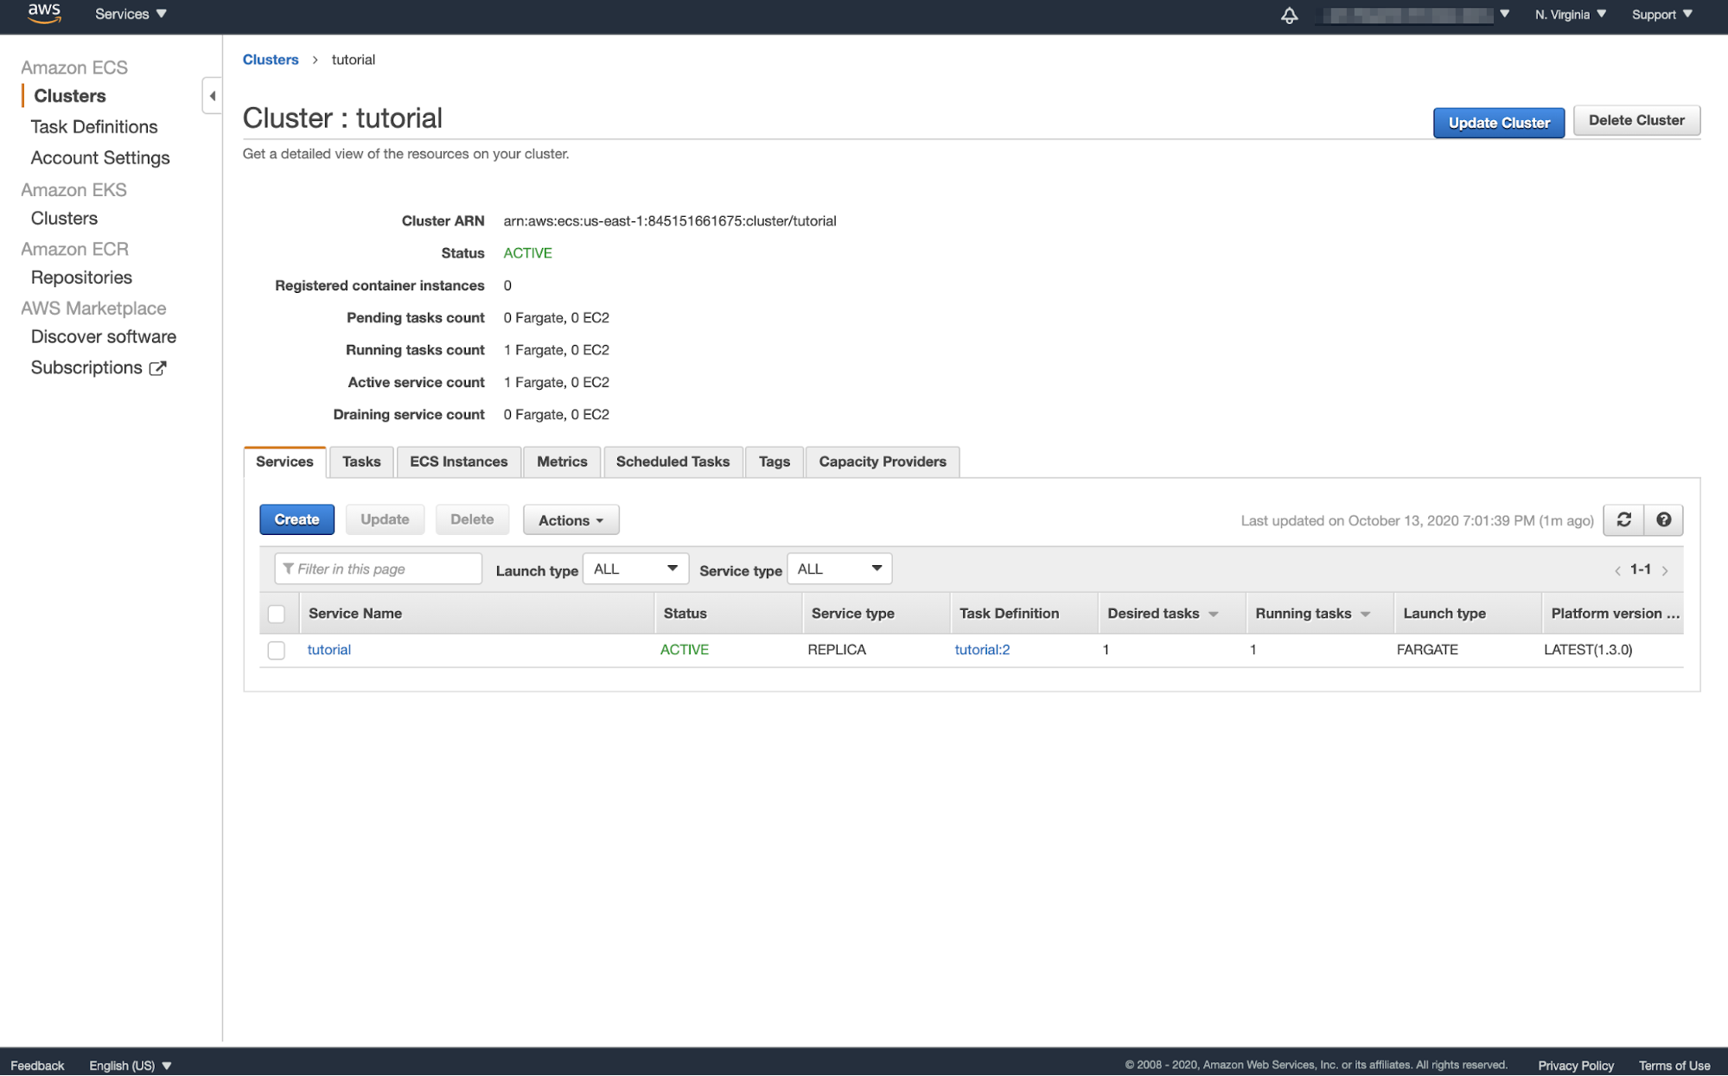This screenshot has height=1076, width=1728.
Task: Go to next page arrow in pagination
Action: click(1665, 570)
